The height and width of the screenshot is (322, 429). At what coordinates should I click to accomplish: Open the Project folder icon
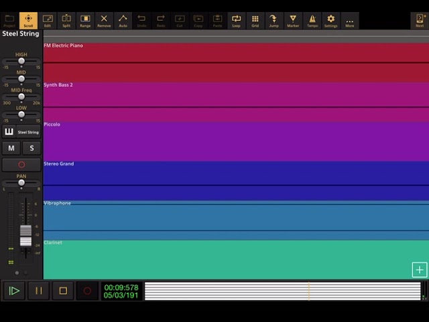(x=9, y=21)
